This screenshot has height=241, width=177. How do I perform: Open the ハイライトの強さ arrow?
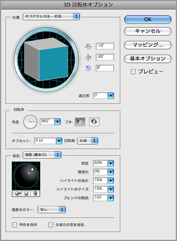point(111,180)
